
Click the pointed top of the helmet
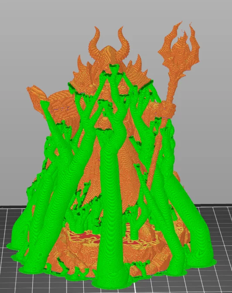[108, 51]
